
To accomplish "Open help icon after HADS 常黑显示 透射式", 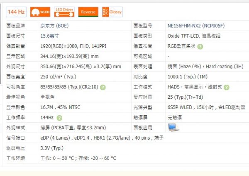I will coord(227,87).
